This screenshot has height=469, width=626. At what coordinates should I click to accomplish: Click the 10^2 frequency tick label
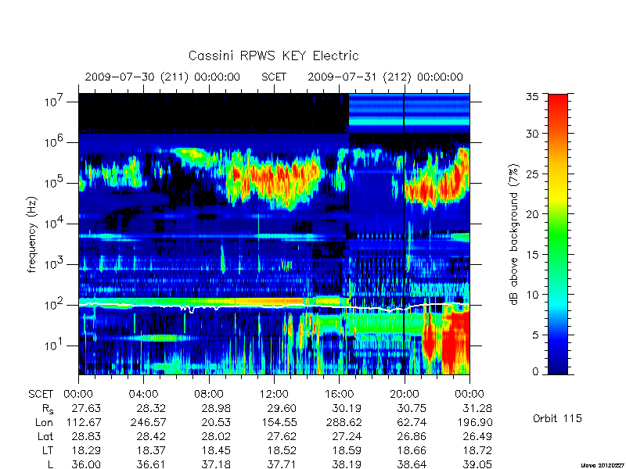coord(55,305)
